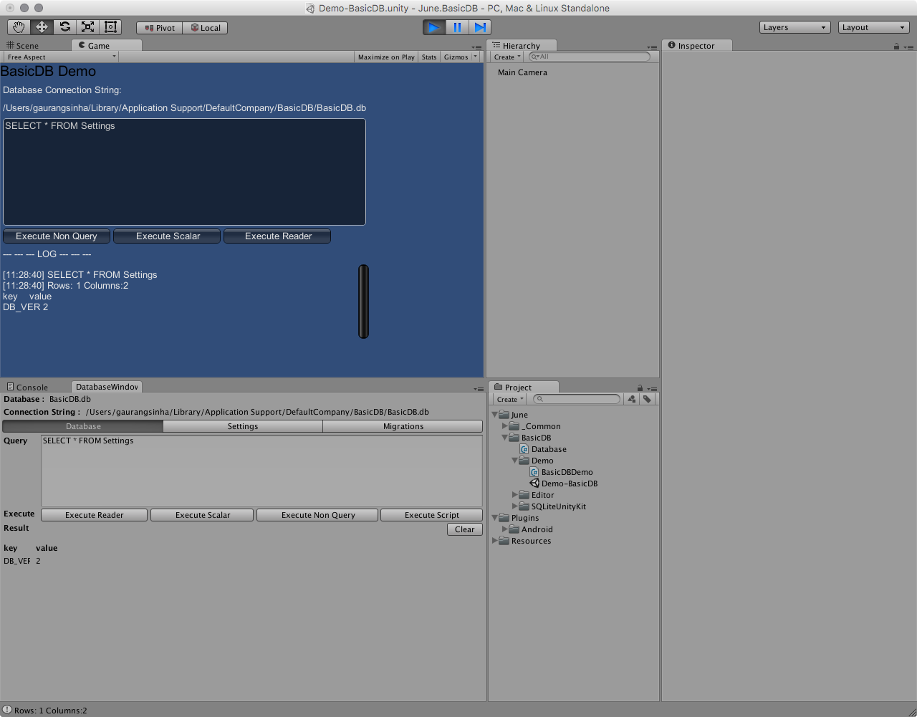Viewport: 917px width, 717px height.
Task: Click Execute Scalar in Game view
Action: click(168, 236)
